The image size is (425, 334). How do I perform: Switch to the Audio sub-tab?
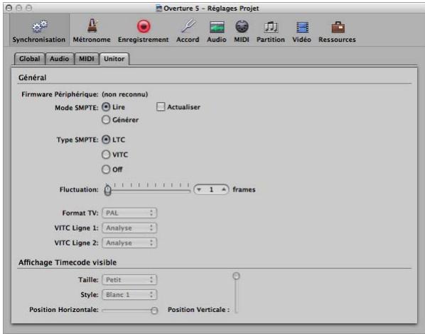60,59
